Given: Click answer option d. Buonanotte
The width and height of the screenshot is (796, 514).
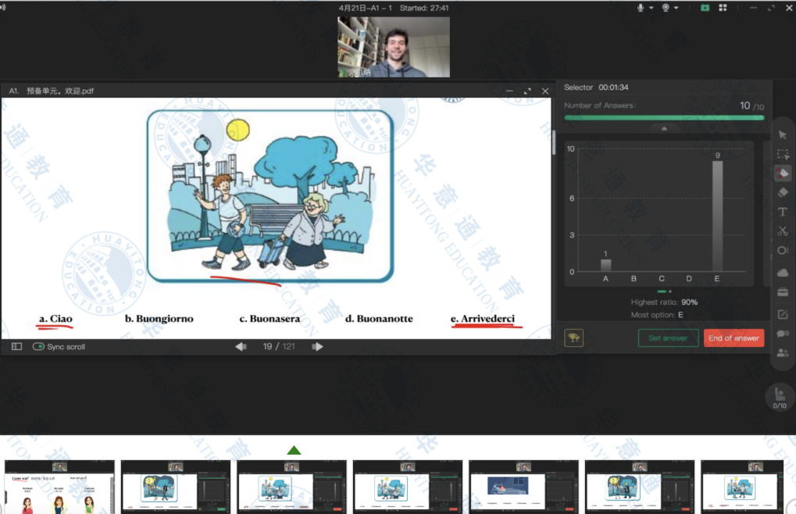Looking at the screenshot, I should point(379,319).
